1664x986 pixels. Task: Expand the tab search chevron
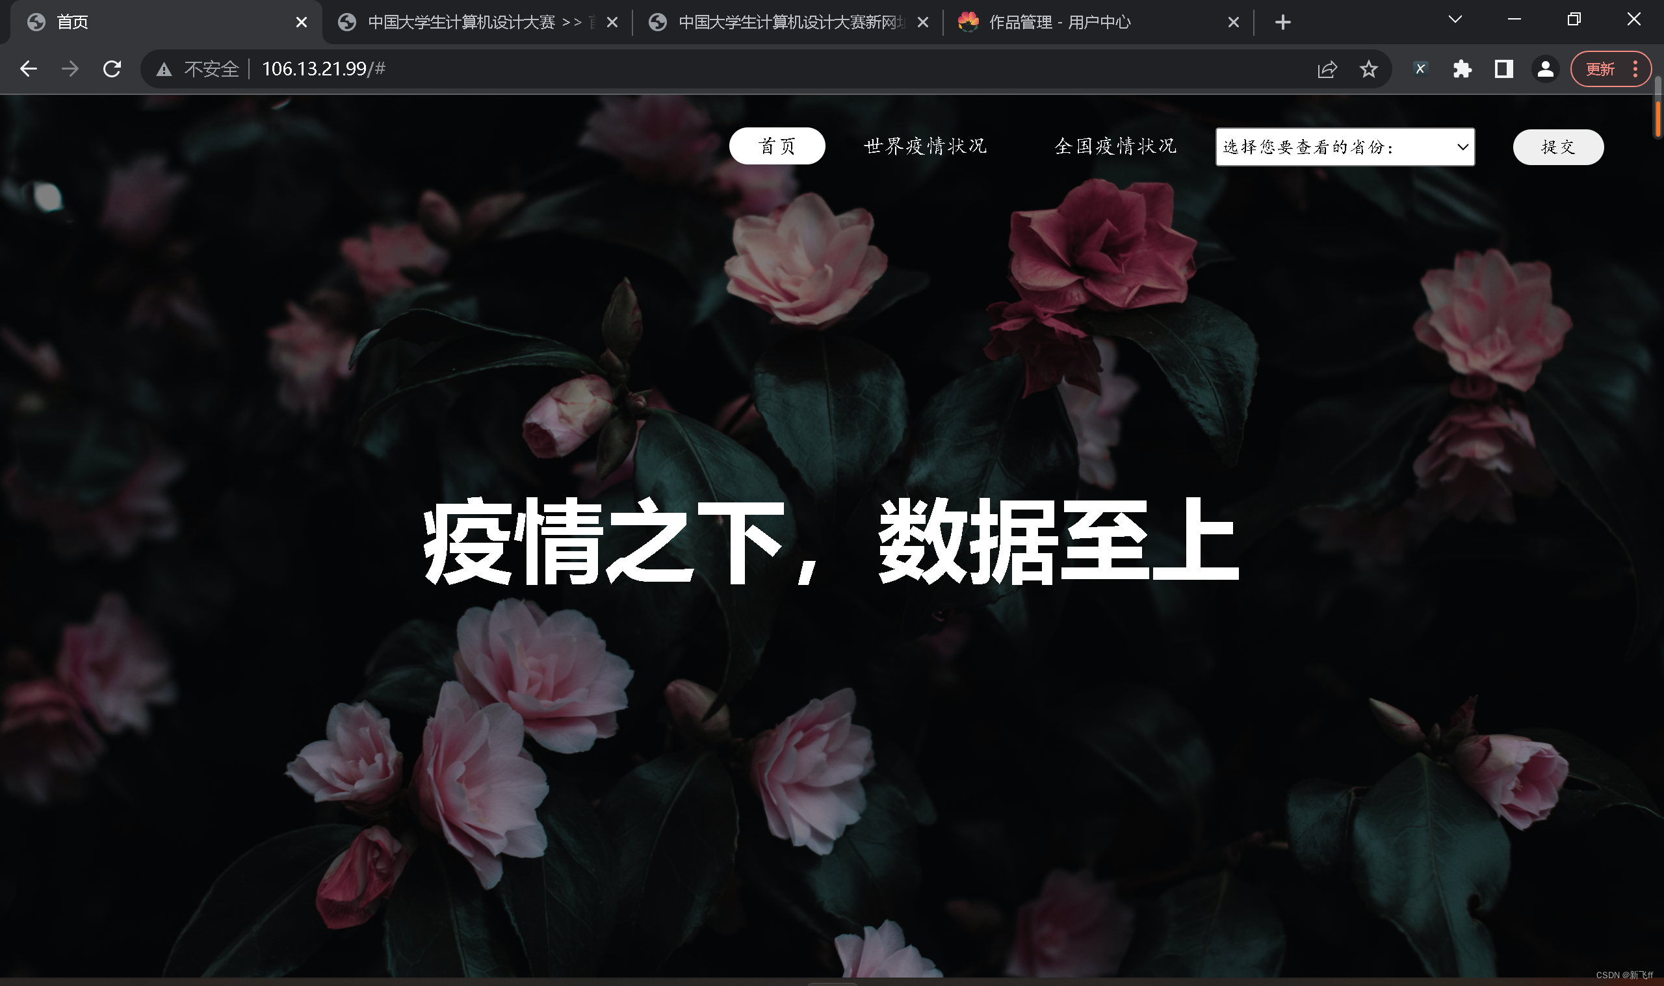[1455, 19]
